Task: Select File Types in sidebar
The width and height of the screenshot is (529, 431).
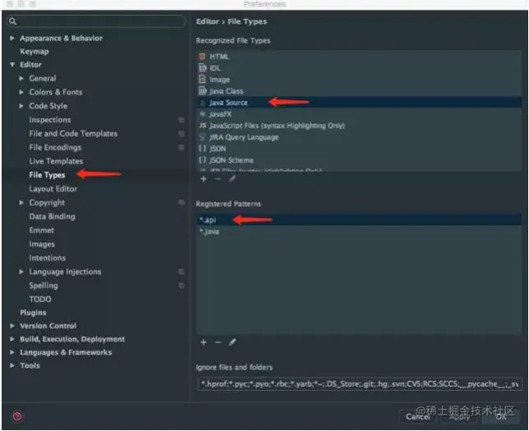Action: 47,175
